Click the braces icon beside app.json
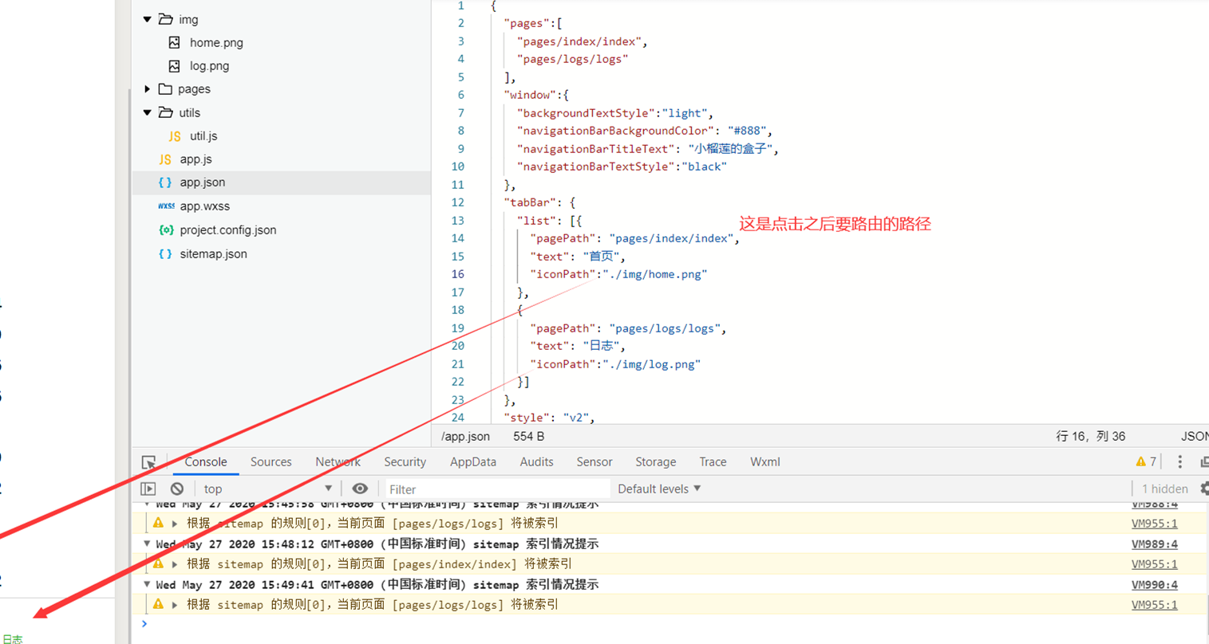The width and height of the screenshot is (1209, 644). [165, 183]
